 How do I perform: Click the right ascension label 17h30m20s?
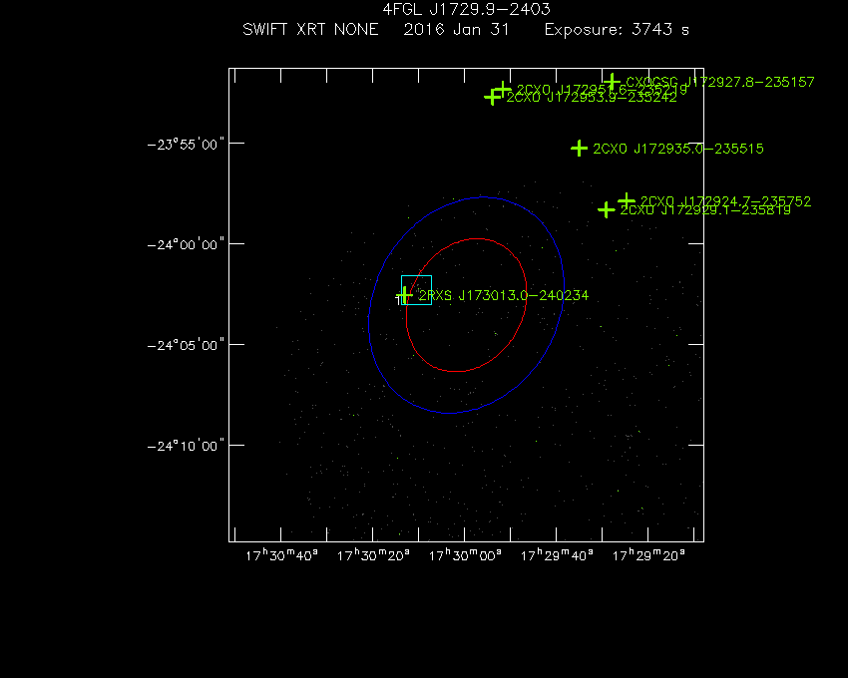[x=373, y=555]
